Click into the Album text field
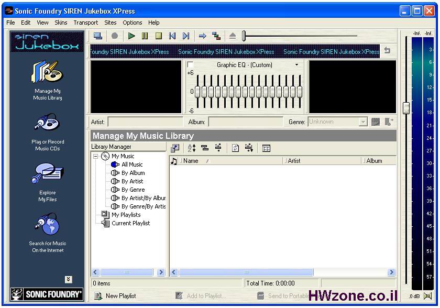 [246, 122]
